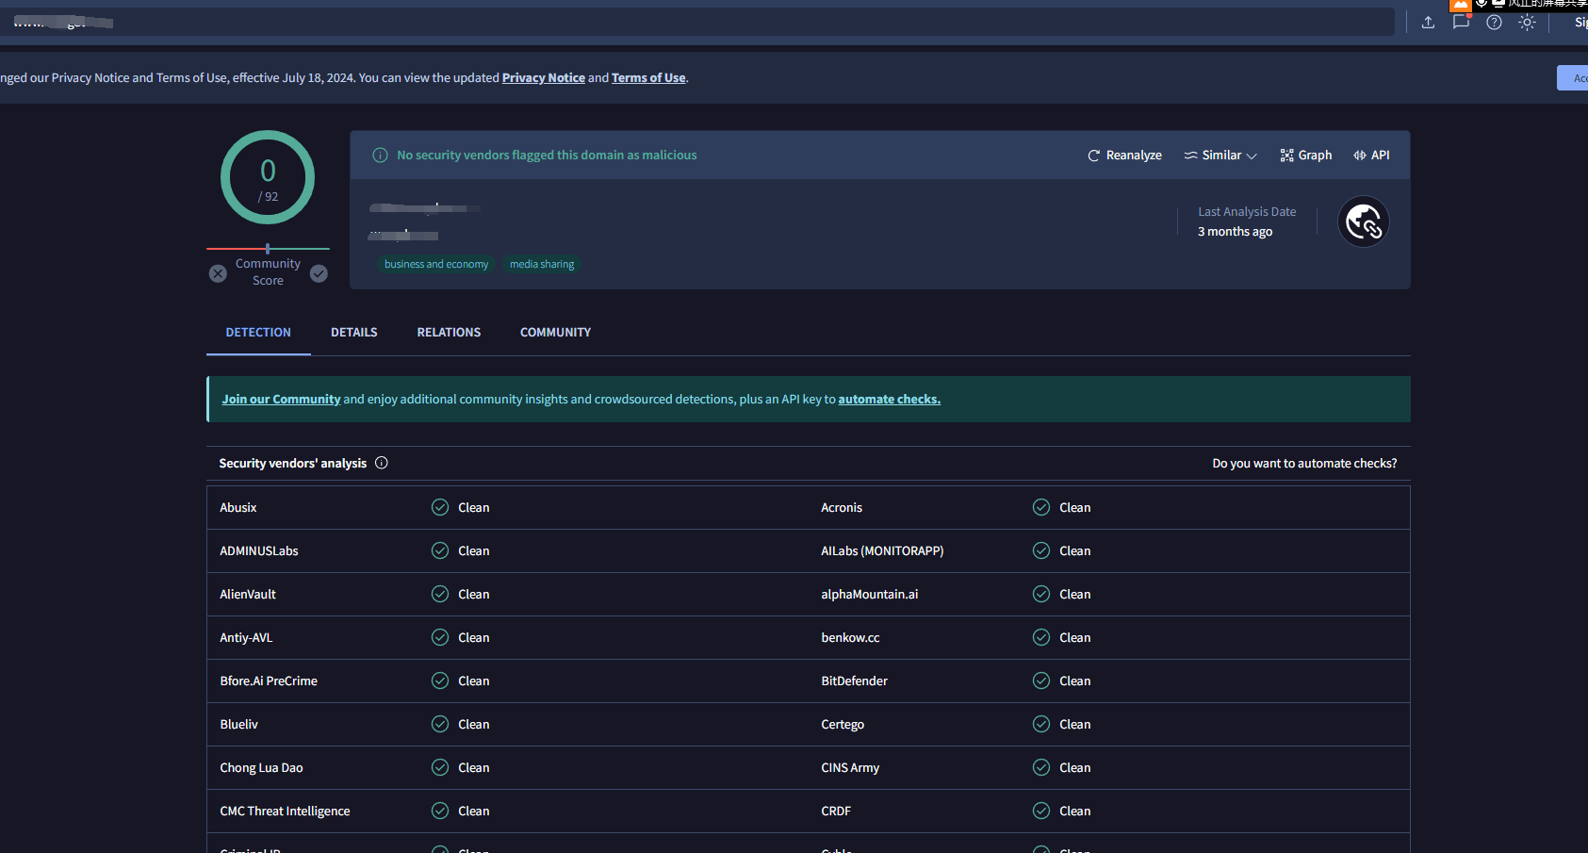Screen dimensions: 1588x853
Task: Open the automate checks link
Action: pyautogui.click(x=889, y=400)
